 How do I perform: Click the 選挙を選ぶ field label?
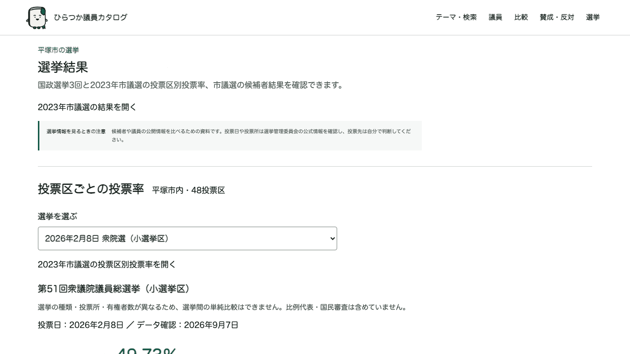(58, 216)
